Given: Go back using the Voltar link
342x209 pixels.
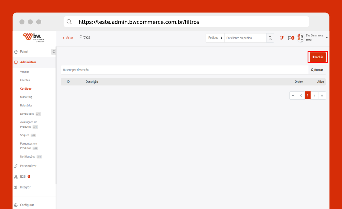Looking at the screenshot, I should tap(68, 38).
